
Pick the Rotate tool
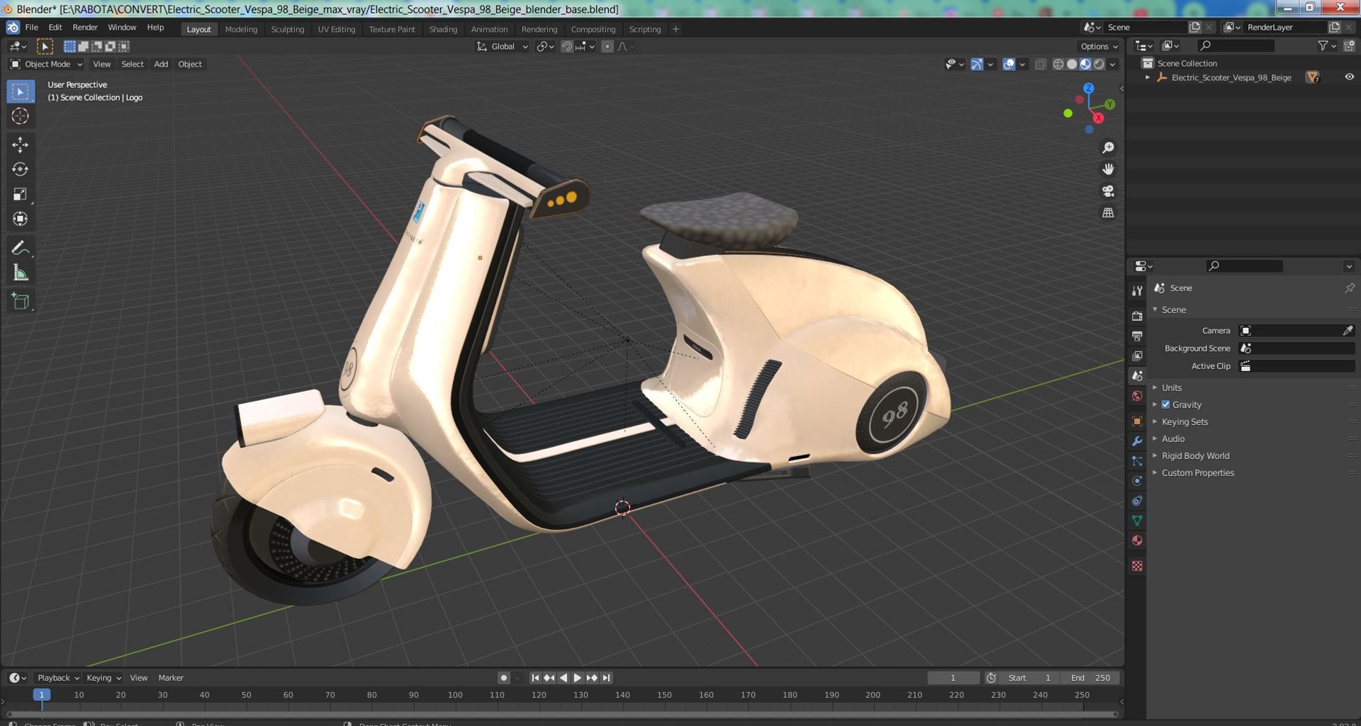[20, 169]
